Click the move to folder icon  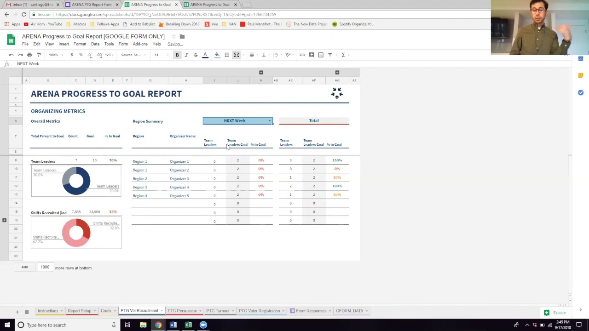[182, 36]
